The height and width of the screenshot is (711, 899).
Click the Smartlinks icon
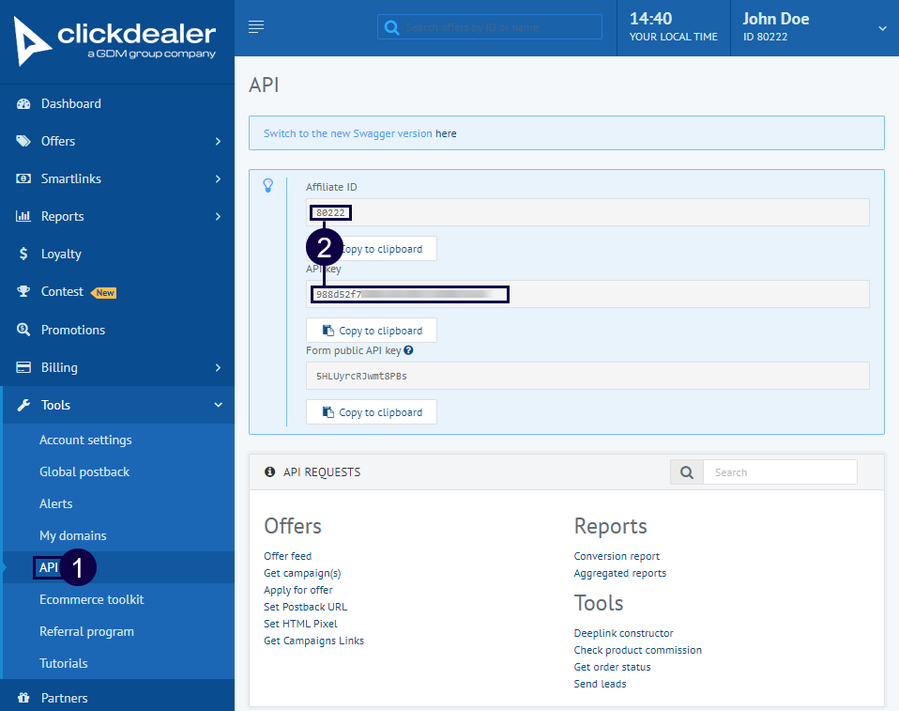tap(23, 178)
